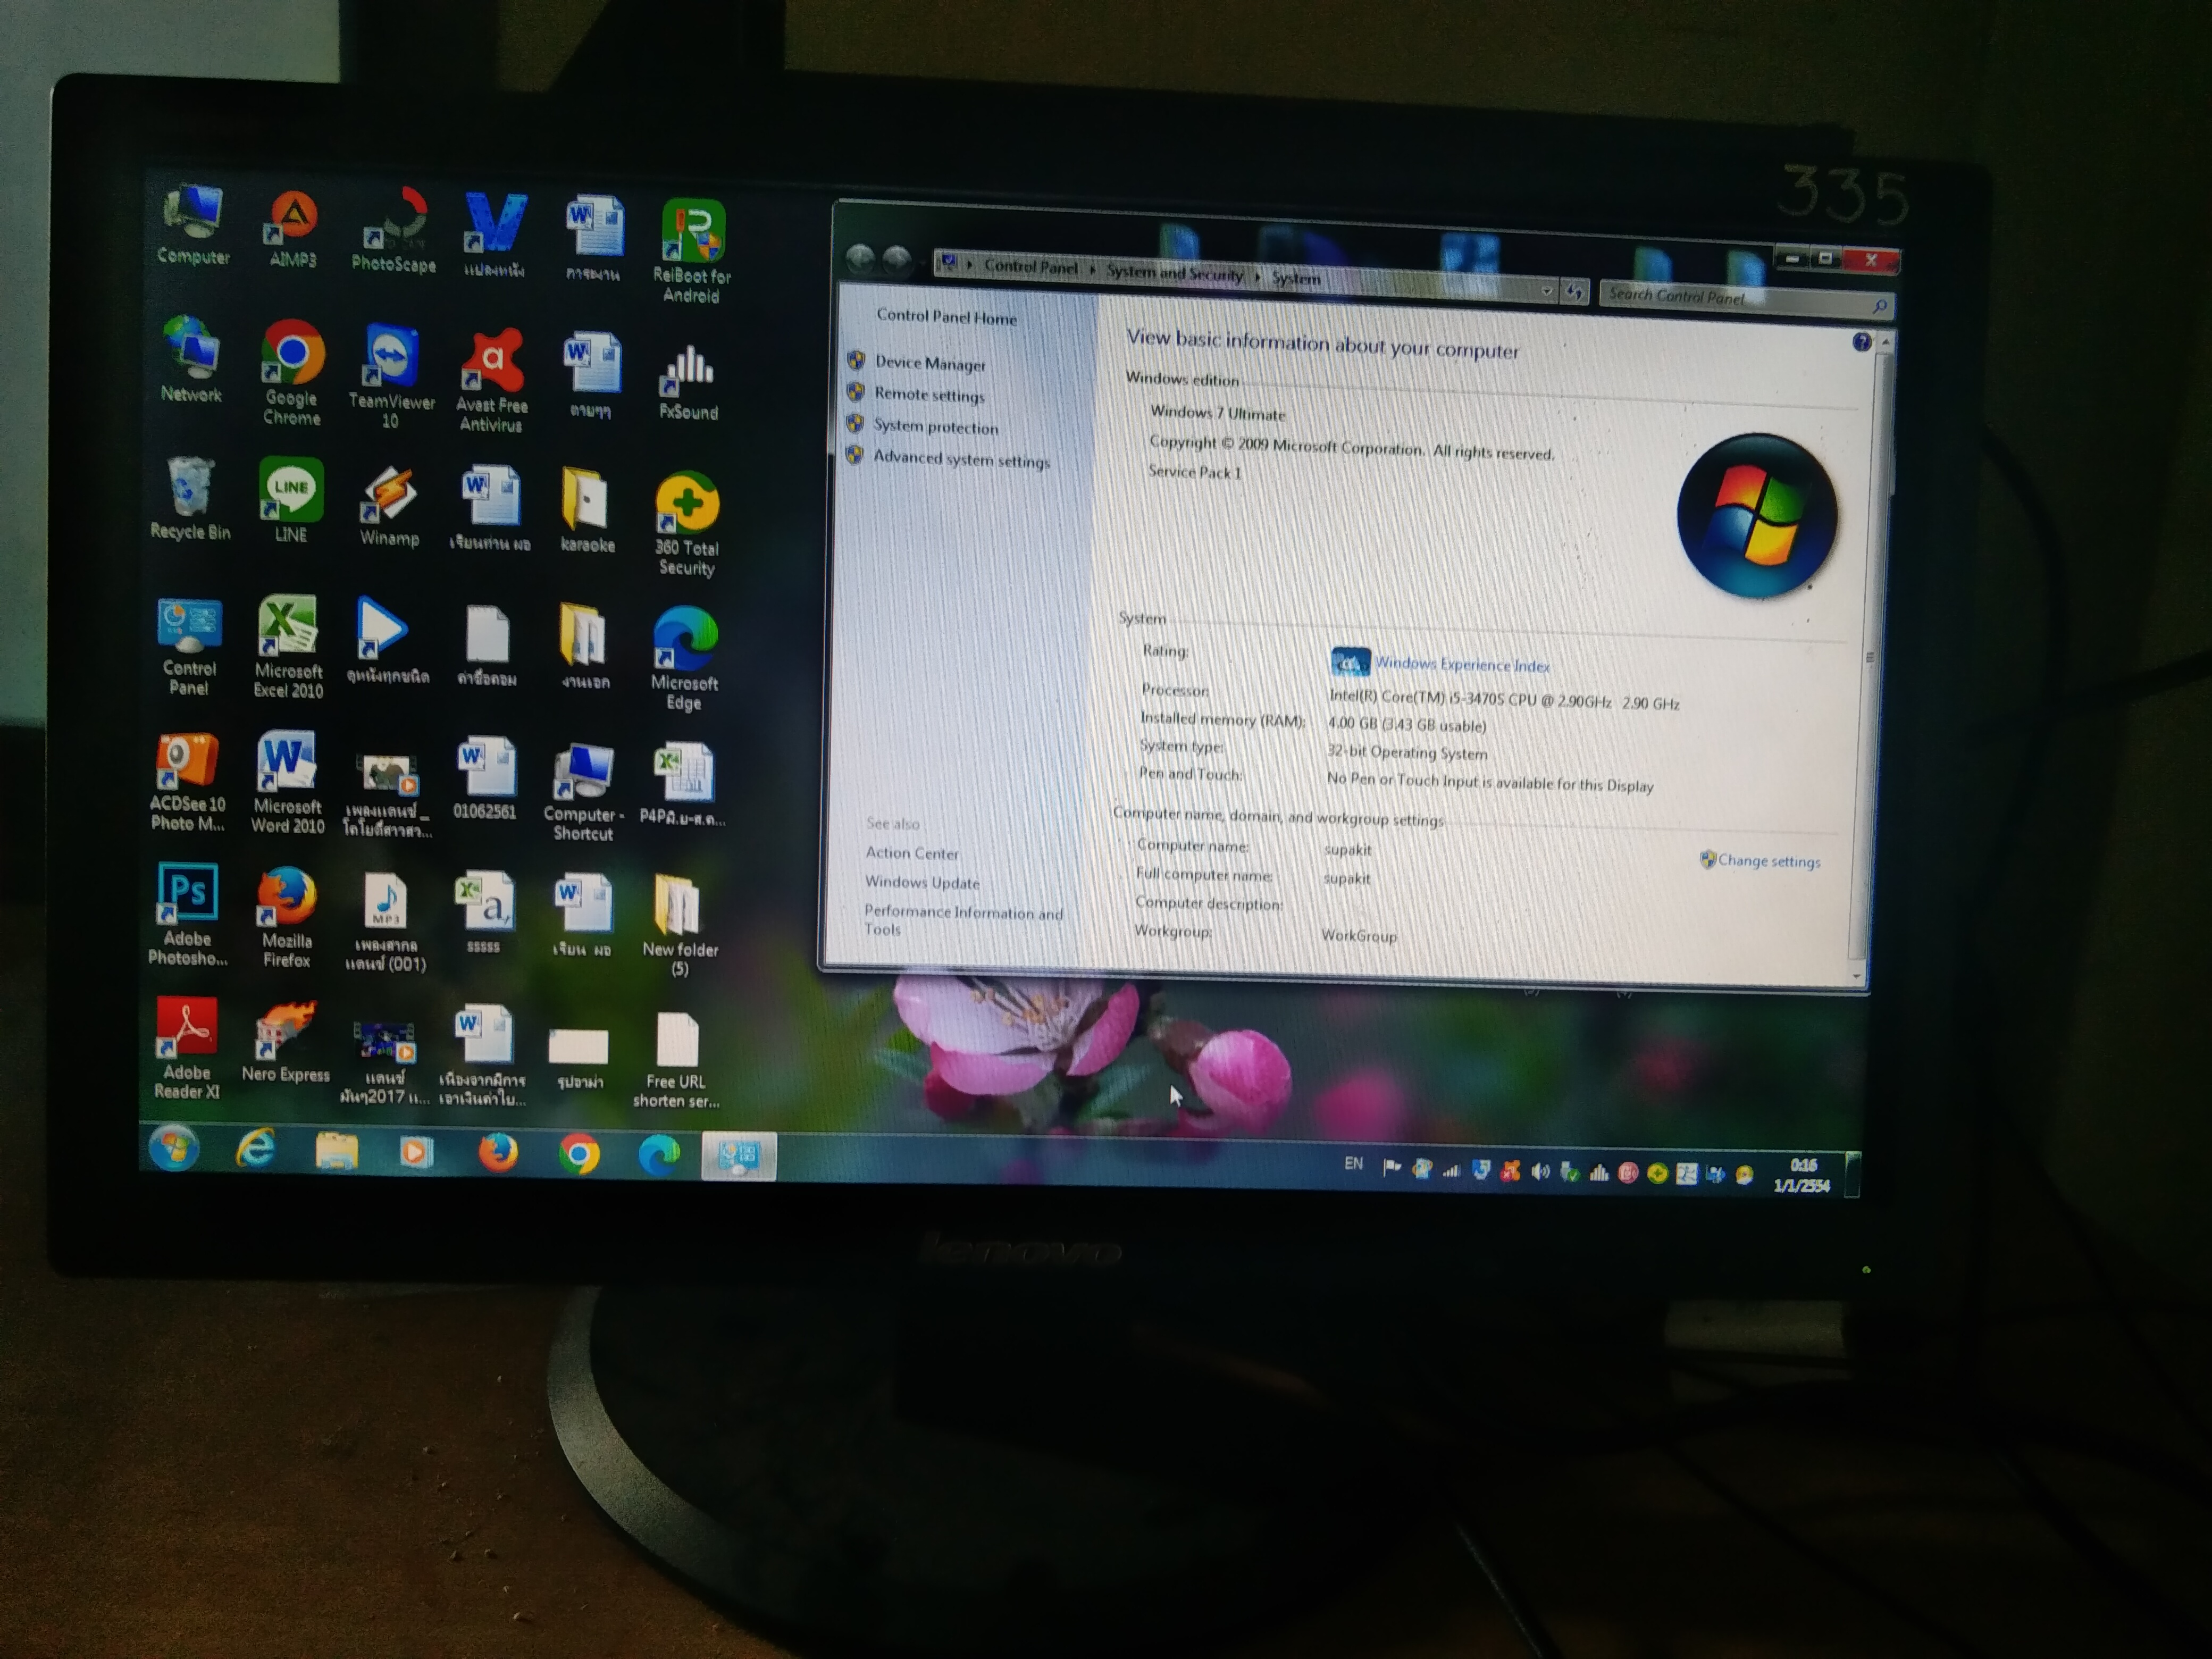This screenshot has width=2212, height=1659.
Task: Open Microsoft Edge desktop shortcut
Action: 685,658
